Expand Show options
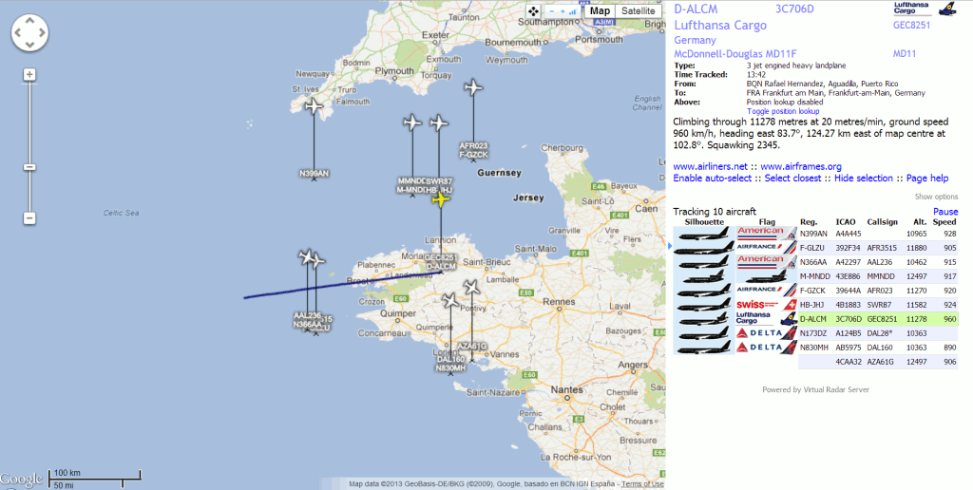The width and height of the screenshot is (973, 490). point(936,197)
